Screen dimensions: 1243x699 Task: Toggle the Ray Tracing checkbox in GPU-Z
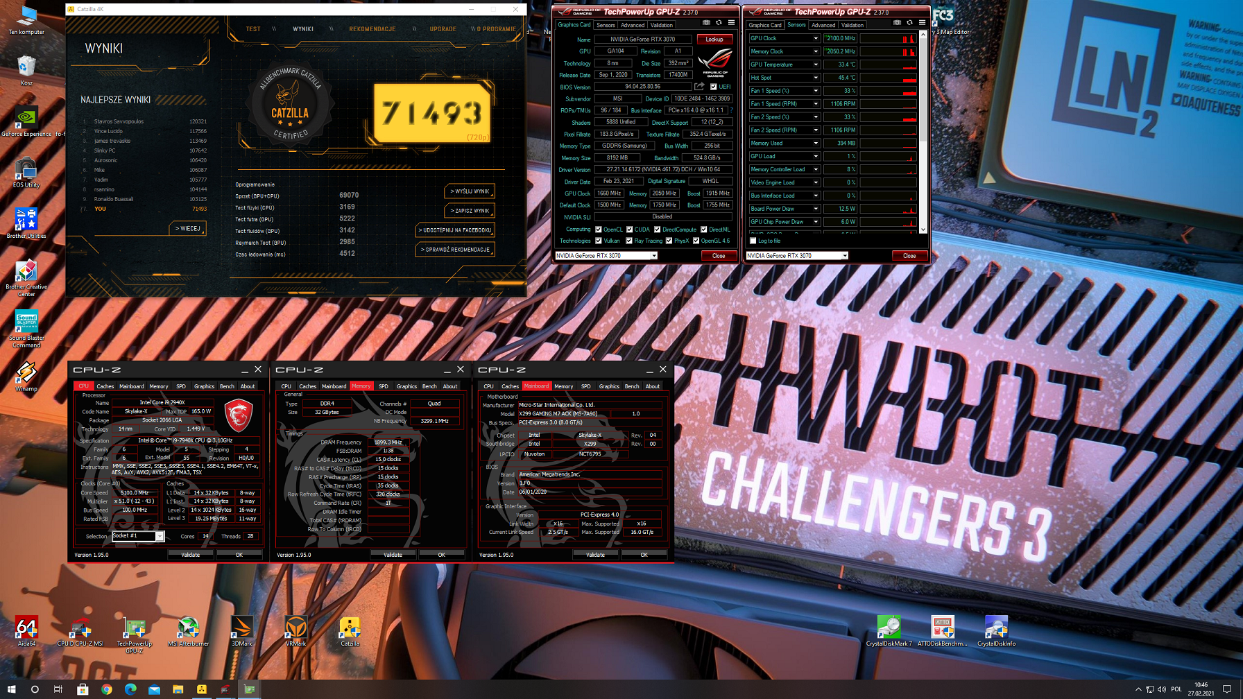coord(629,241)
